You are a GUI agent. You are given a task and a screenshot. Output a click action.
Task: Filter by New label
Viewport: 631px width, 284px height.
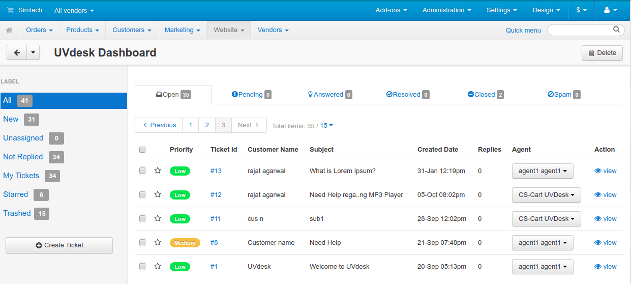[x=11, y=119]
